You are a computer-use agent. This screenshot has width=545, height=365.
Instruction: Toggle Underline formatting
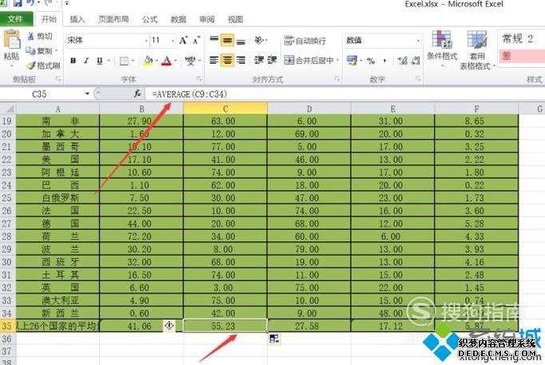(99, 61)
